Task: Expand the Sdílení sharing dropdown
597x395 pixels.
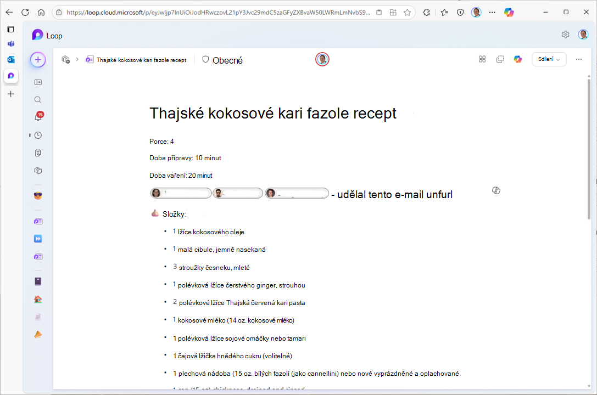Action: tap(549, 59)
